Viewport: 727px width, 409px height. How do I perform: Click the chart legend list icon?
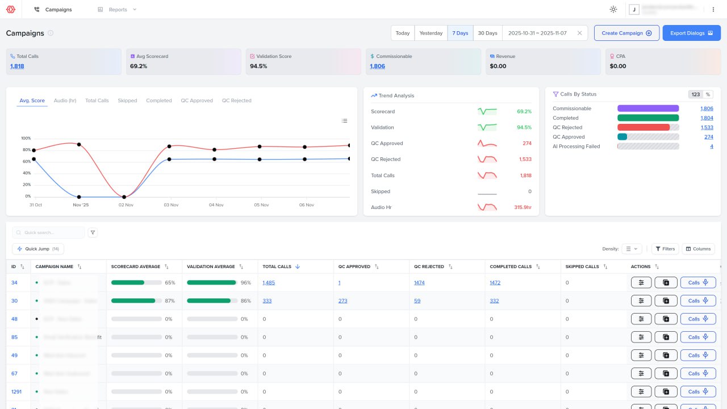click(x=344, y=121)
